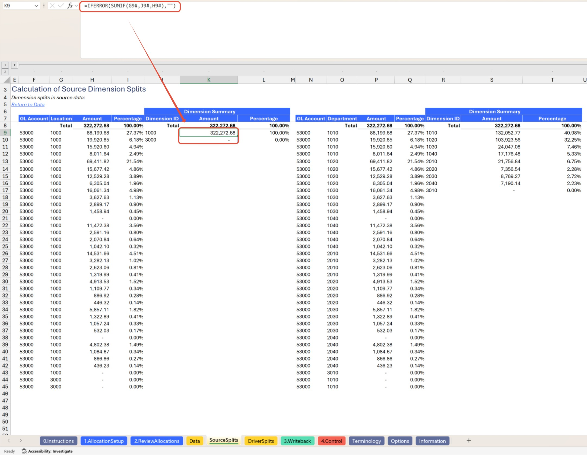Image resolution: width=587 pixels, height=455 pixels.
Task: Expand grouped columns with plus button
Action: 14,65
